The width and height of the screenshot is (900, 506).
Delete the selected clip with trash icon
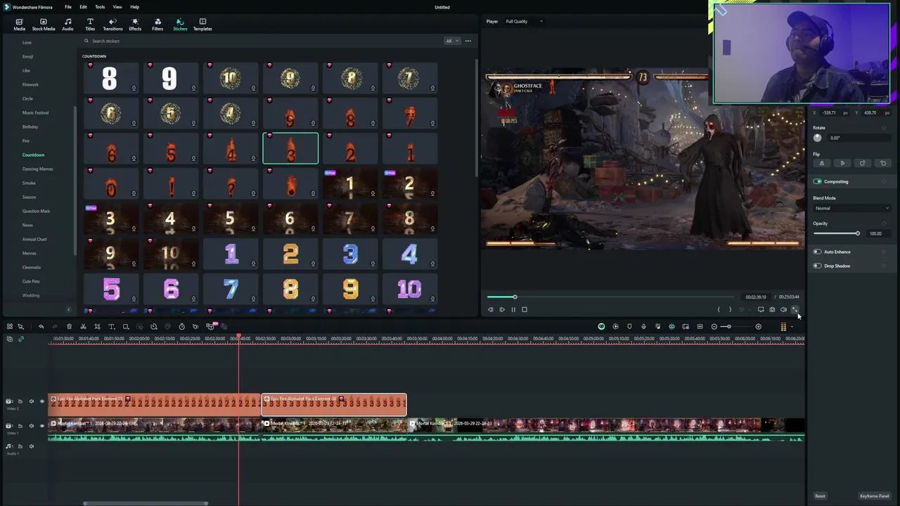pyautogui.click(x=69, y=327)
